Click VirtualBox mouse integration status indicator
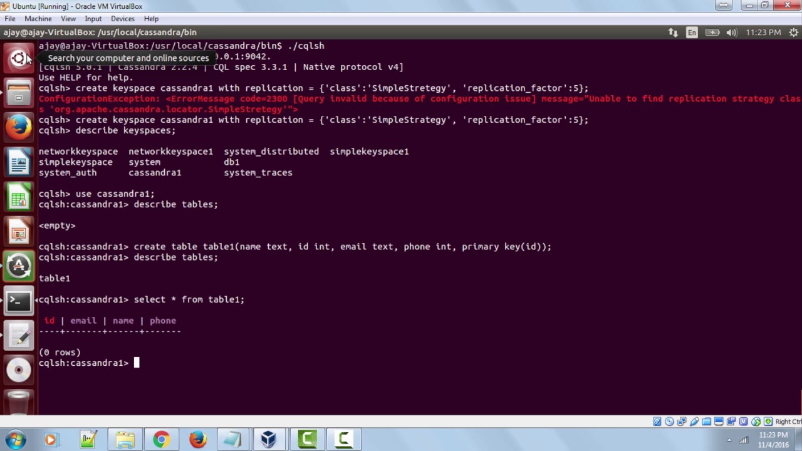Viewport: 802px width, 451px height. [x=756, y=422]
